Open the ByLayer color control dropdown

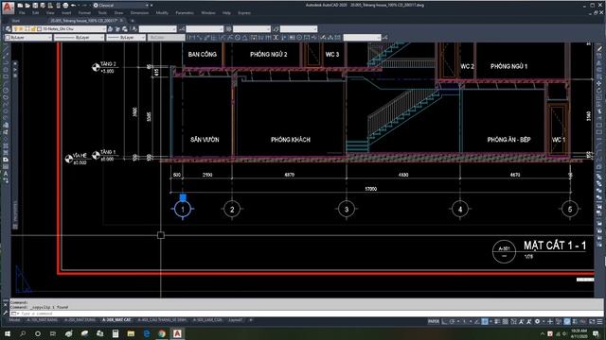[27, 38]
